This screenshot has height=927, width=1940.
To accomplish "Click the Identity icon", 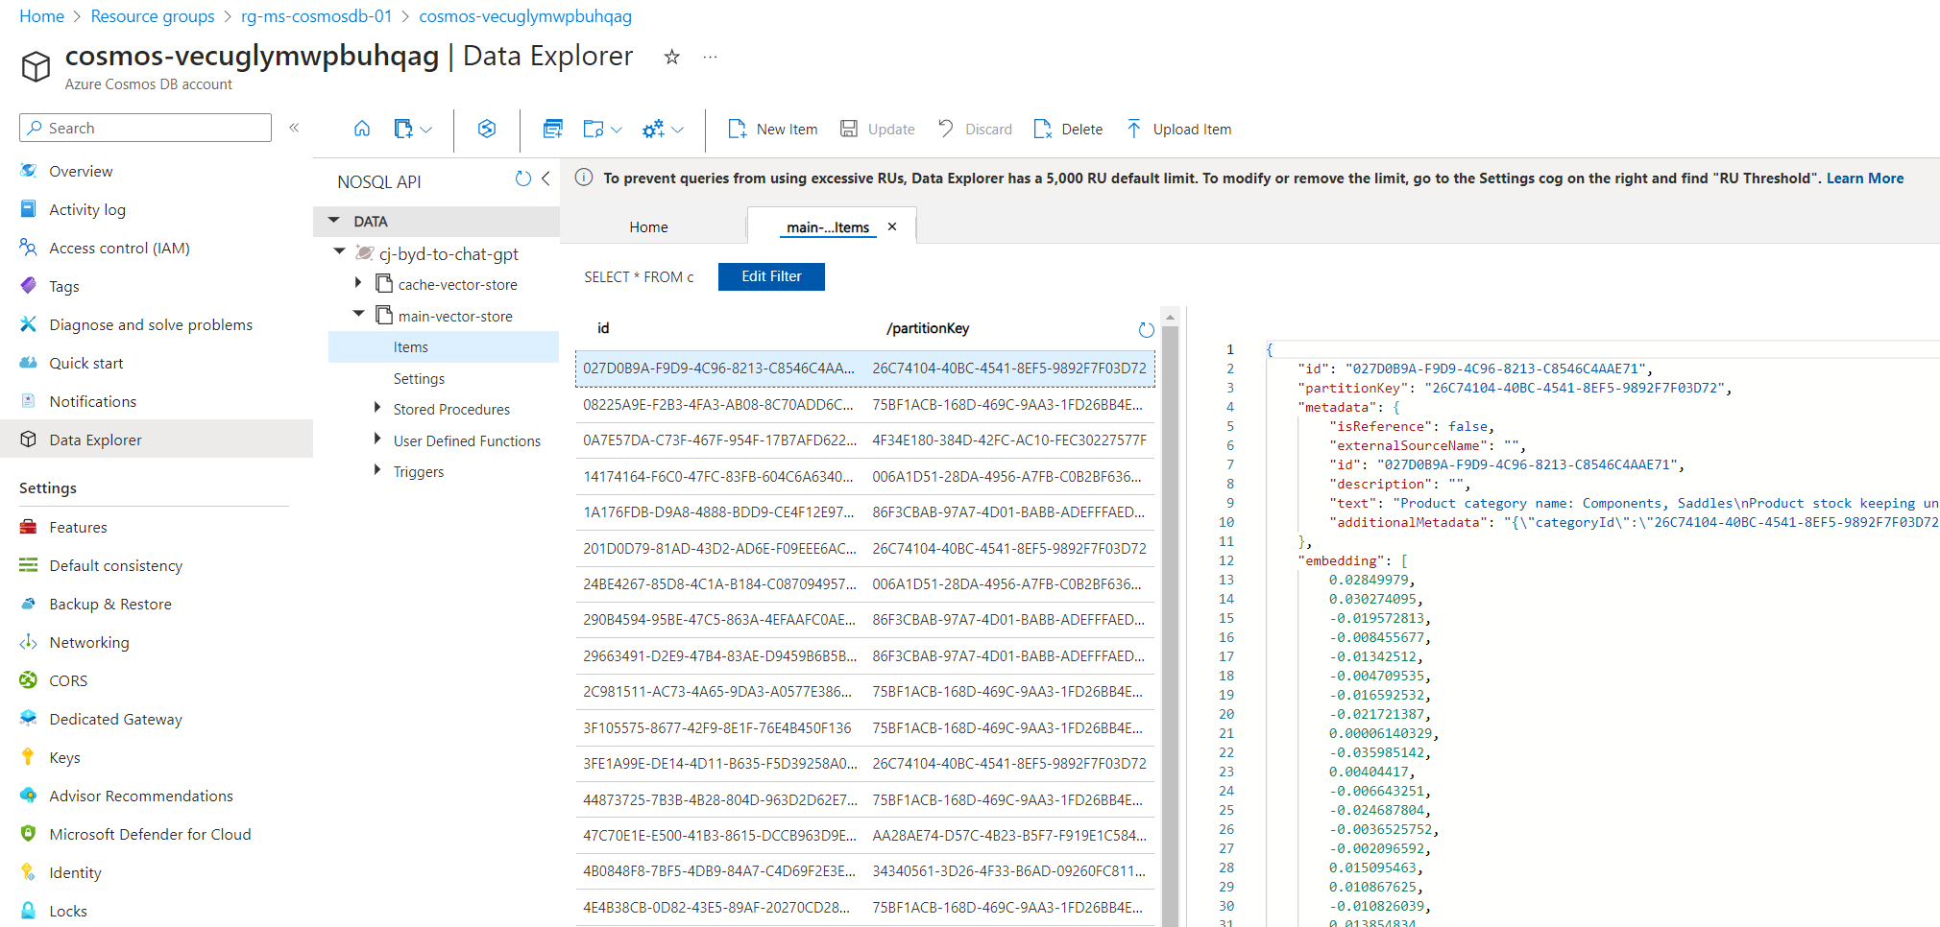I will [x=29, y=872].
